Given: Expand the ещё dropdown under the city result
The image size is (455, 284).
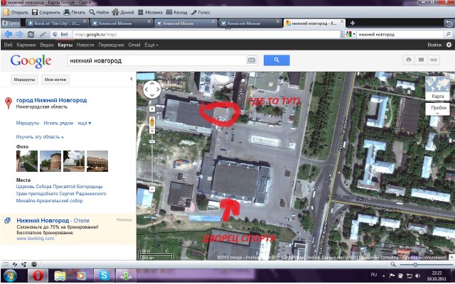Looking at the screenshot, I should 84,123.
